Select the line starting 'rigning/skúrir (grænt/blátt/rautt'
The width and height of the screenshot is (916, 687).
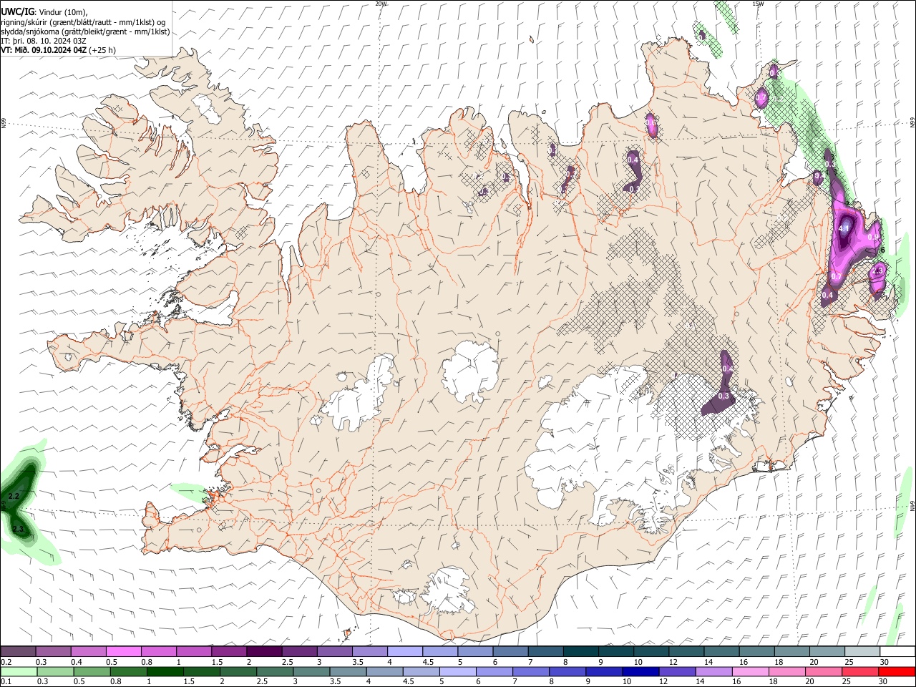pos(83,22)
